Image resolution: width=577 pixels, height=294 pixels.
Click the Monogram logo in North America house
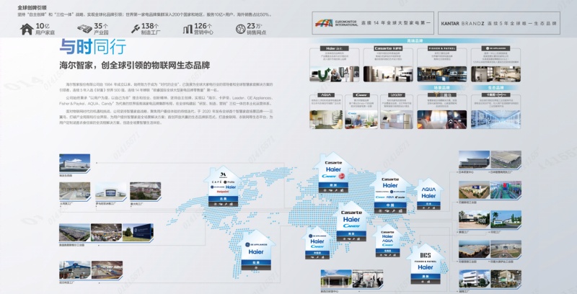click(222, 174)
